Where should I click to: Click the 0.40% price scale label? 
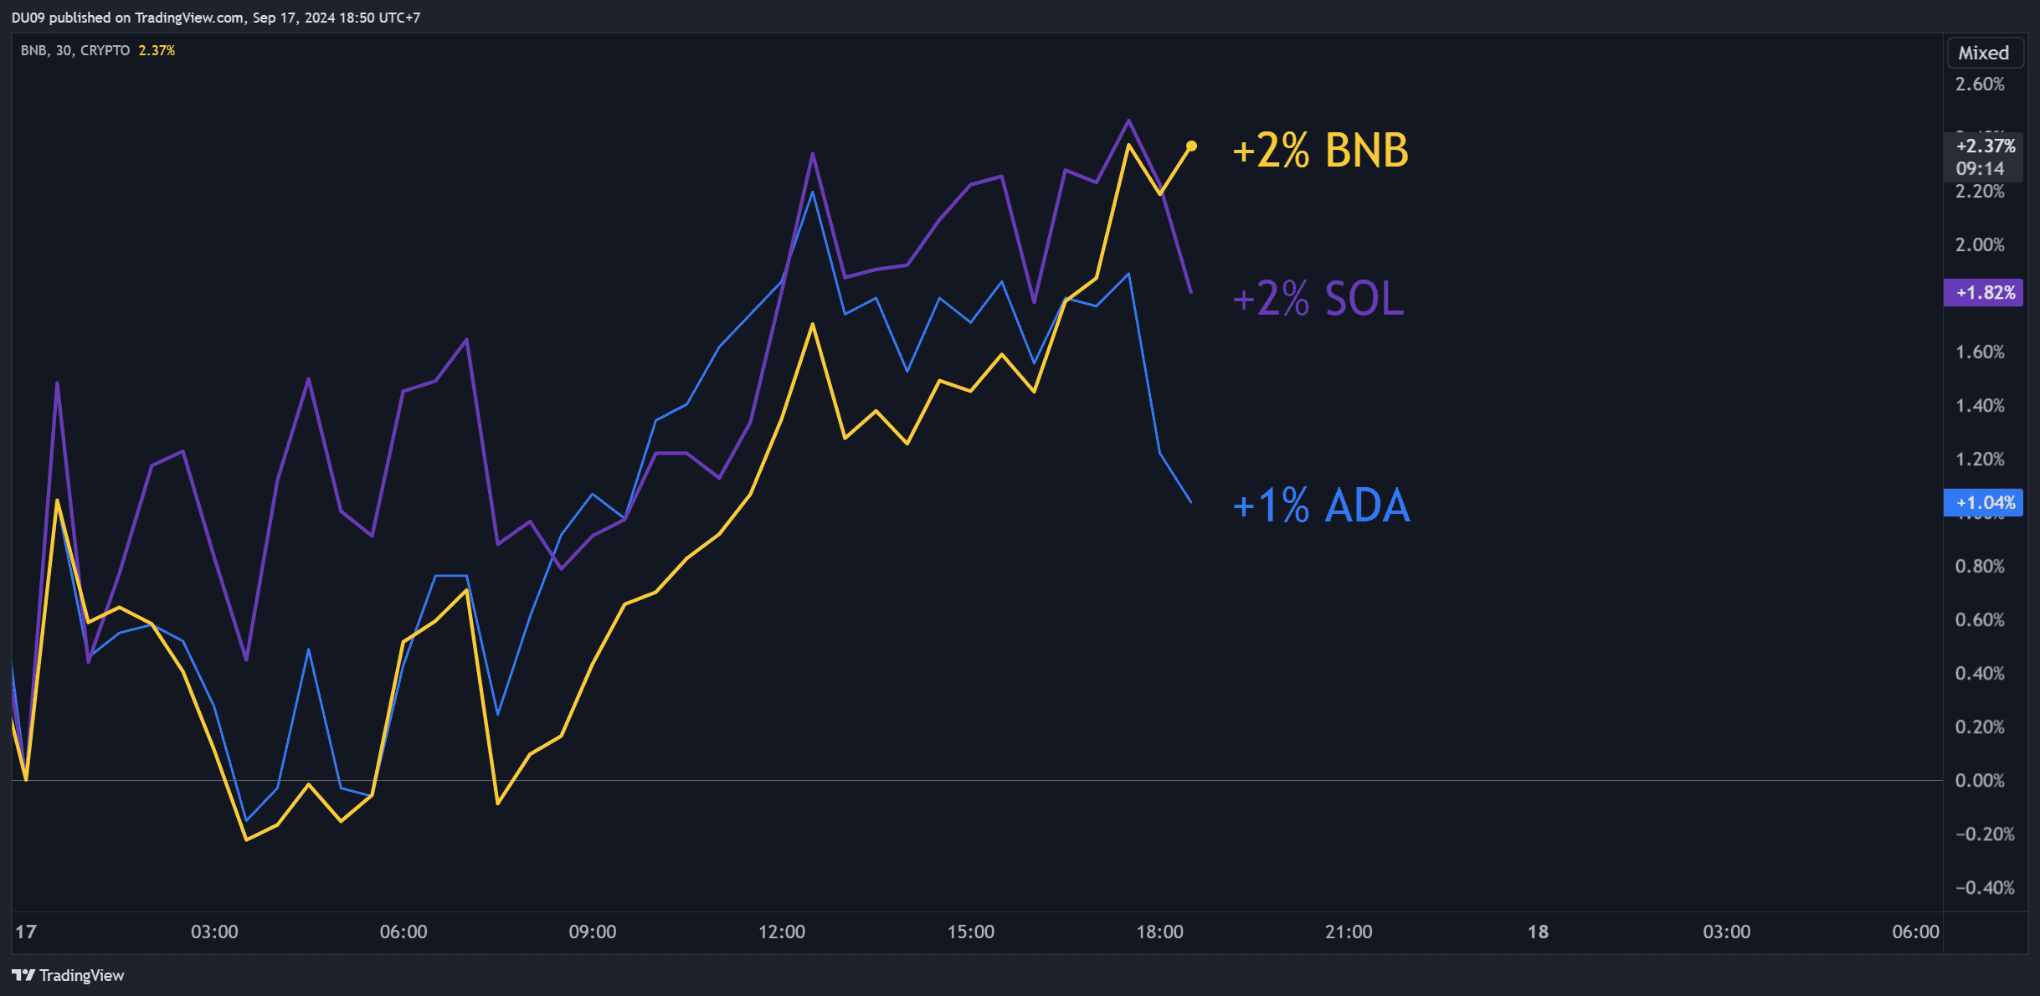pos(1980,674)
